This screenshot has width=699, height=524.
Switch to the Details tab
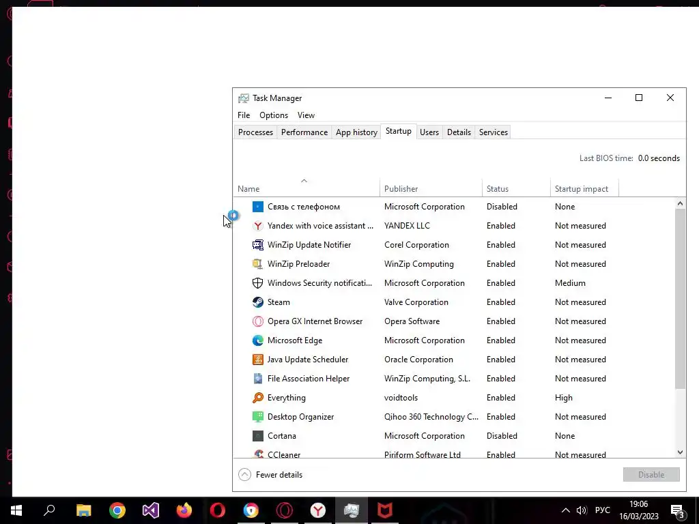pos(459,132)
